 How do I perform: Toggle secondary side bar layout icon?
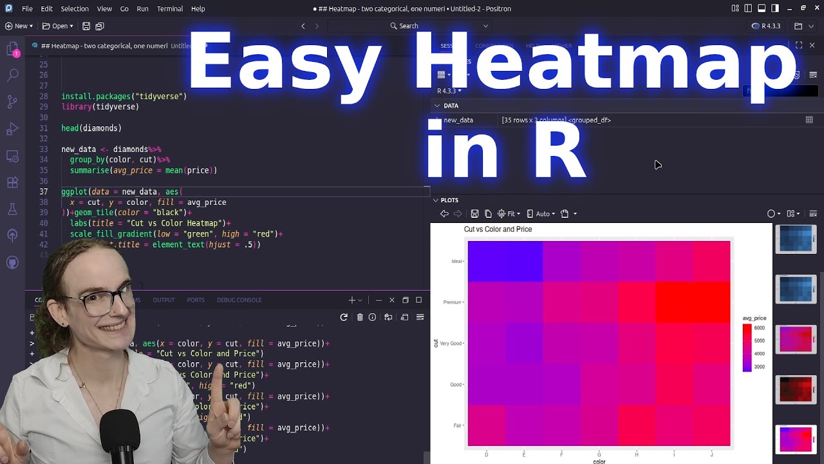pyautogui.click(x=775, y=8)
